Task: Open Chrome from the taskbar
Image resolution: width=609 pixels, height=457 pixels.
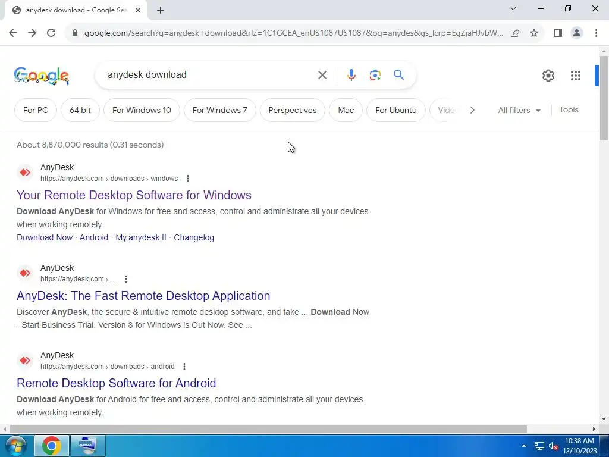Action: pyautogui.click(x=52, y=446)
